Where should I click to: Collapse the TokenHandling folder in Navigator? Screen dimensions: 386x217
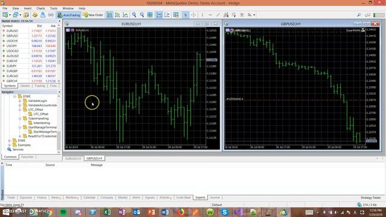[x=20, y=119]
